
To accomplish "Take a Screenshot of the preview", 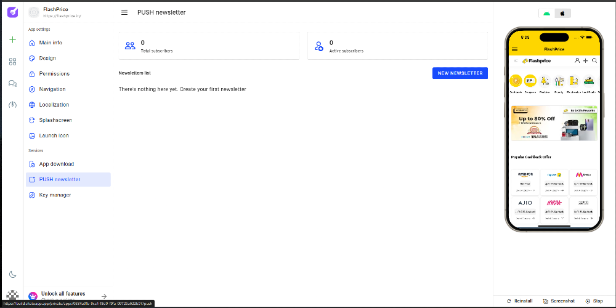I will 559,301.
